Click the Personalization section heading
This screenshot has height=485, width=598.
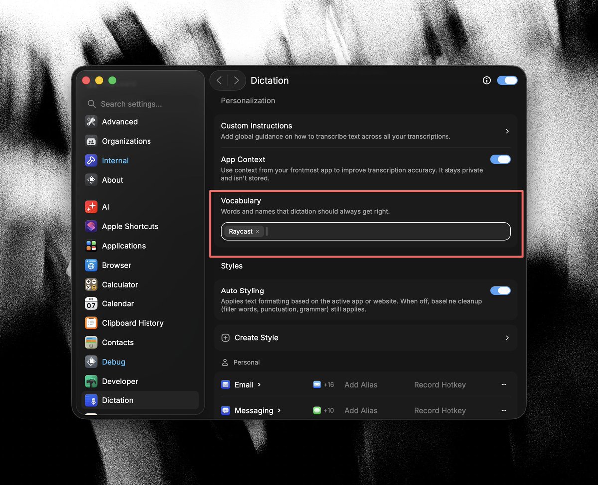[x=248, y=101]
